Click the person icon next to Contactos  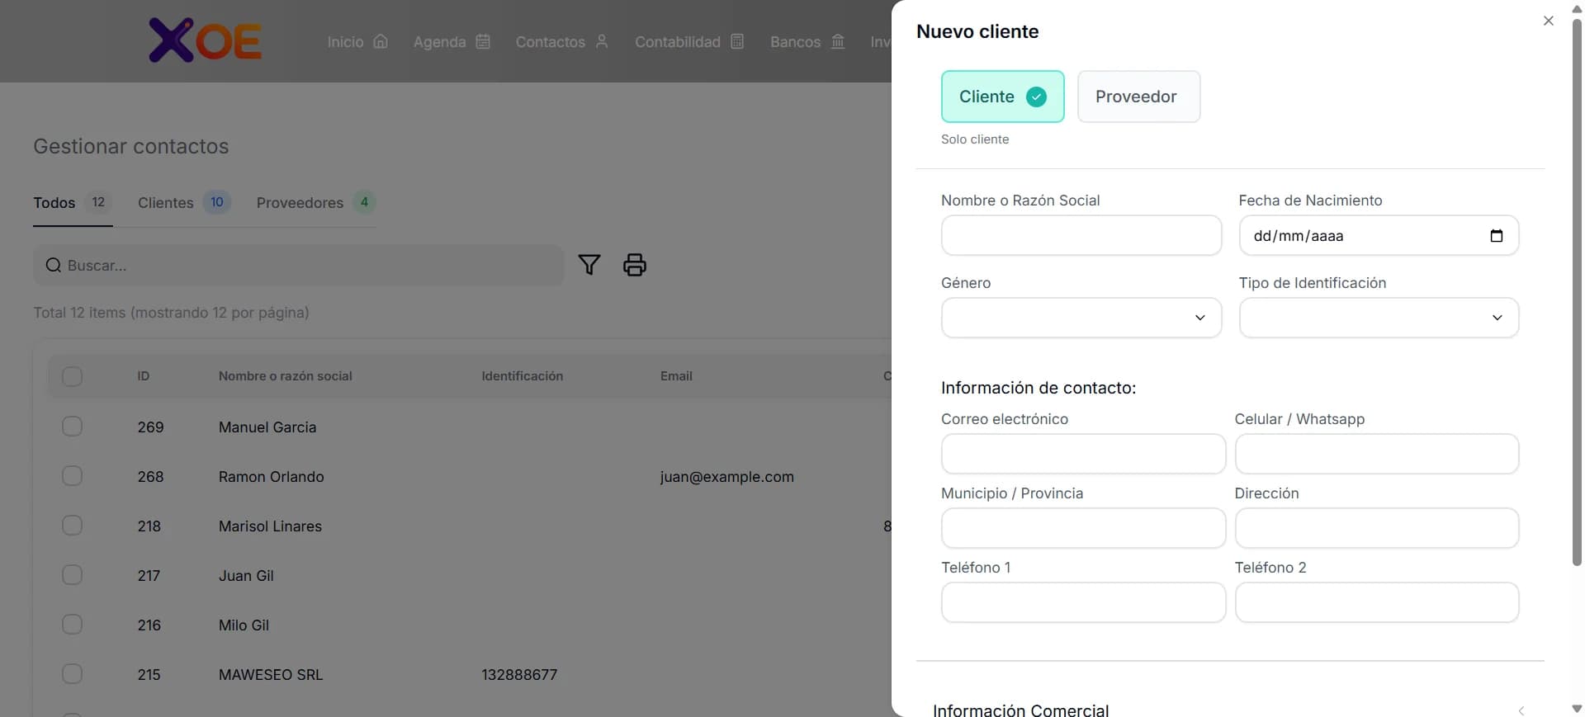click(602, 41)
